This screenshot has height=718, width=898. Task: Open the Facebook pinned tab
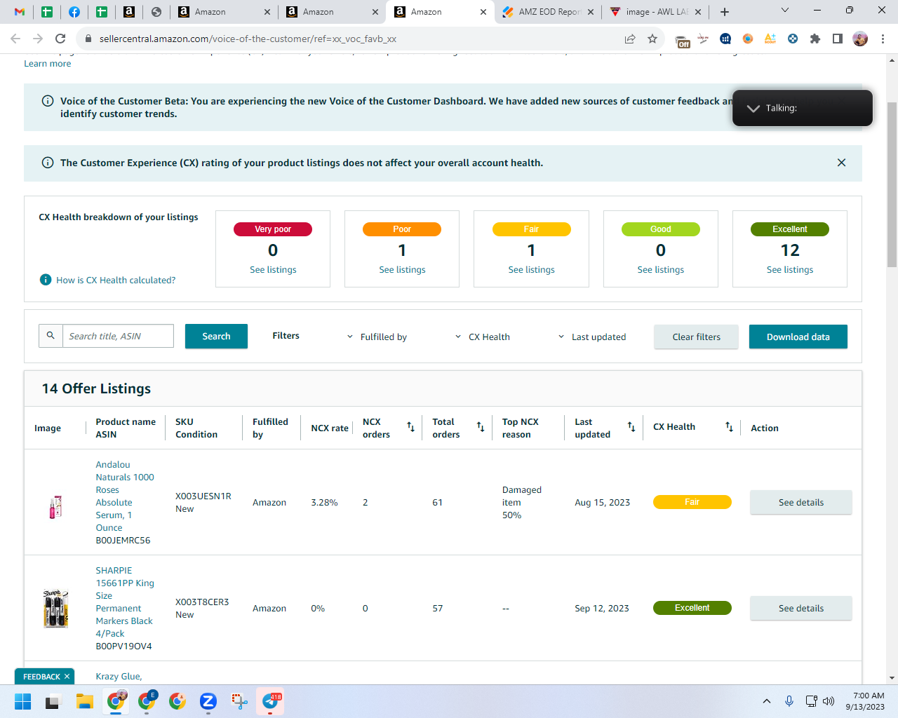coord(74,12)
